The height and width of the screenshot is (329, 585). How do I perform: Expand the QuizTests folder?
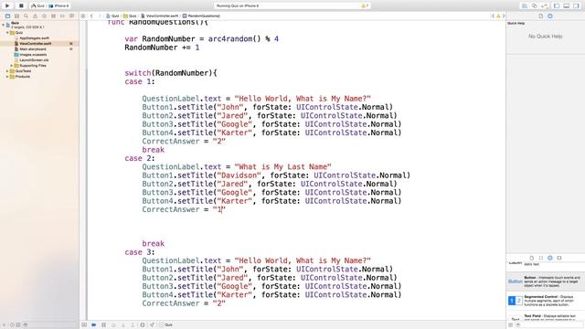7,71
